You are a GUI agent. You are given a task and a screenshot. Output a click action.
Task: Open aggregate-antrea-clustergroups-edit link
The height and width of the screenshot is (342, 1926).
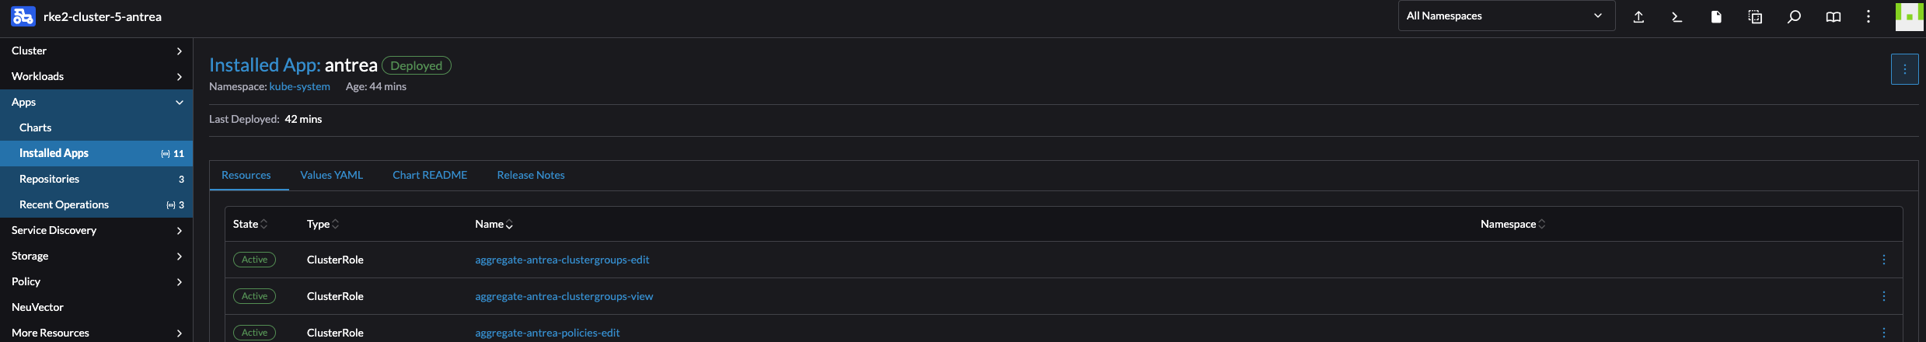[562, 260]
